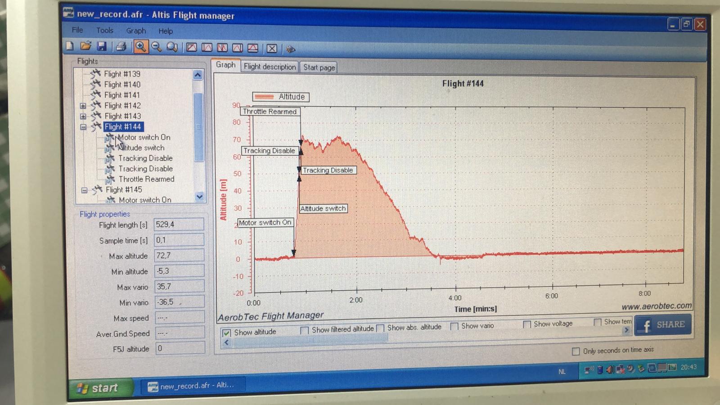The width and height of the screenshot is (720, 405).
Task: Activate the zoom in magnifier tool
Action: click(x=141, y=47)
